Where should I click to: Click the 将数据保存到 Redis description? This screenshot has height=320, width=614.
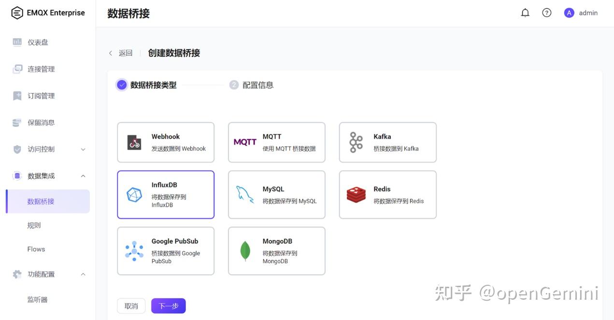pyautogui.click(x=399, y=201)
